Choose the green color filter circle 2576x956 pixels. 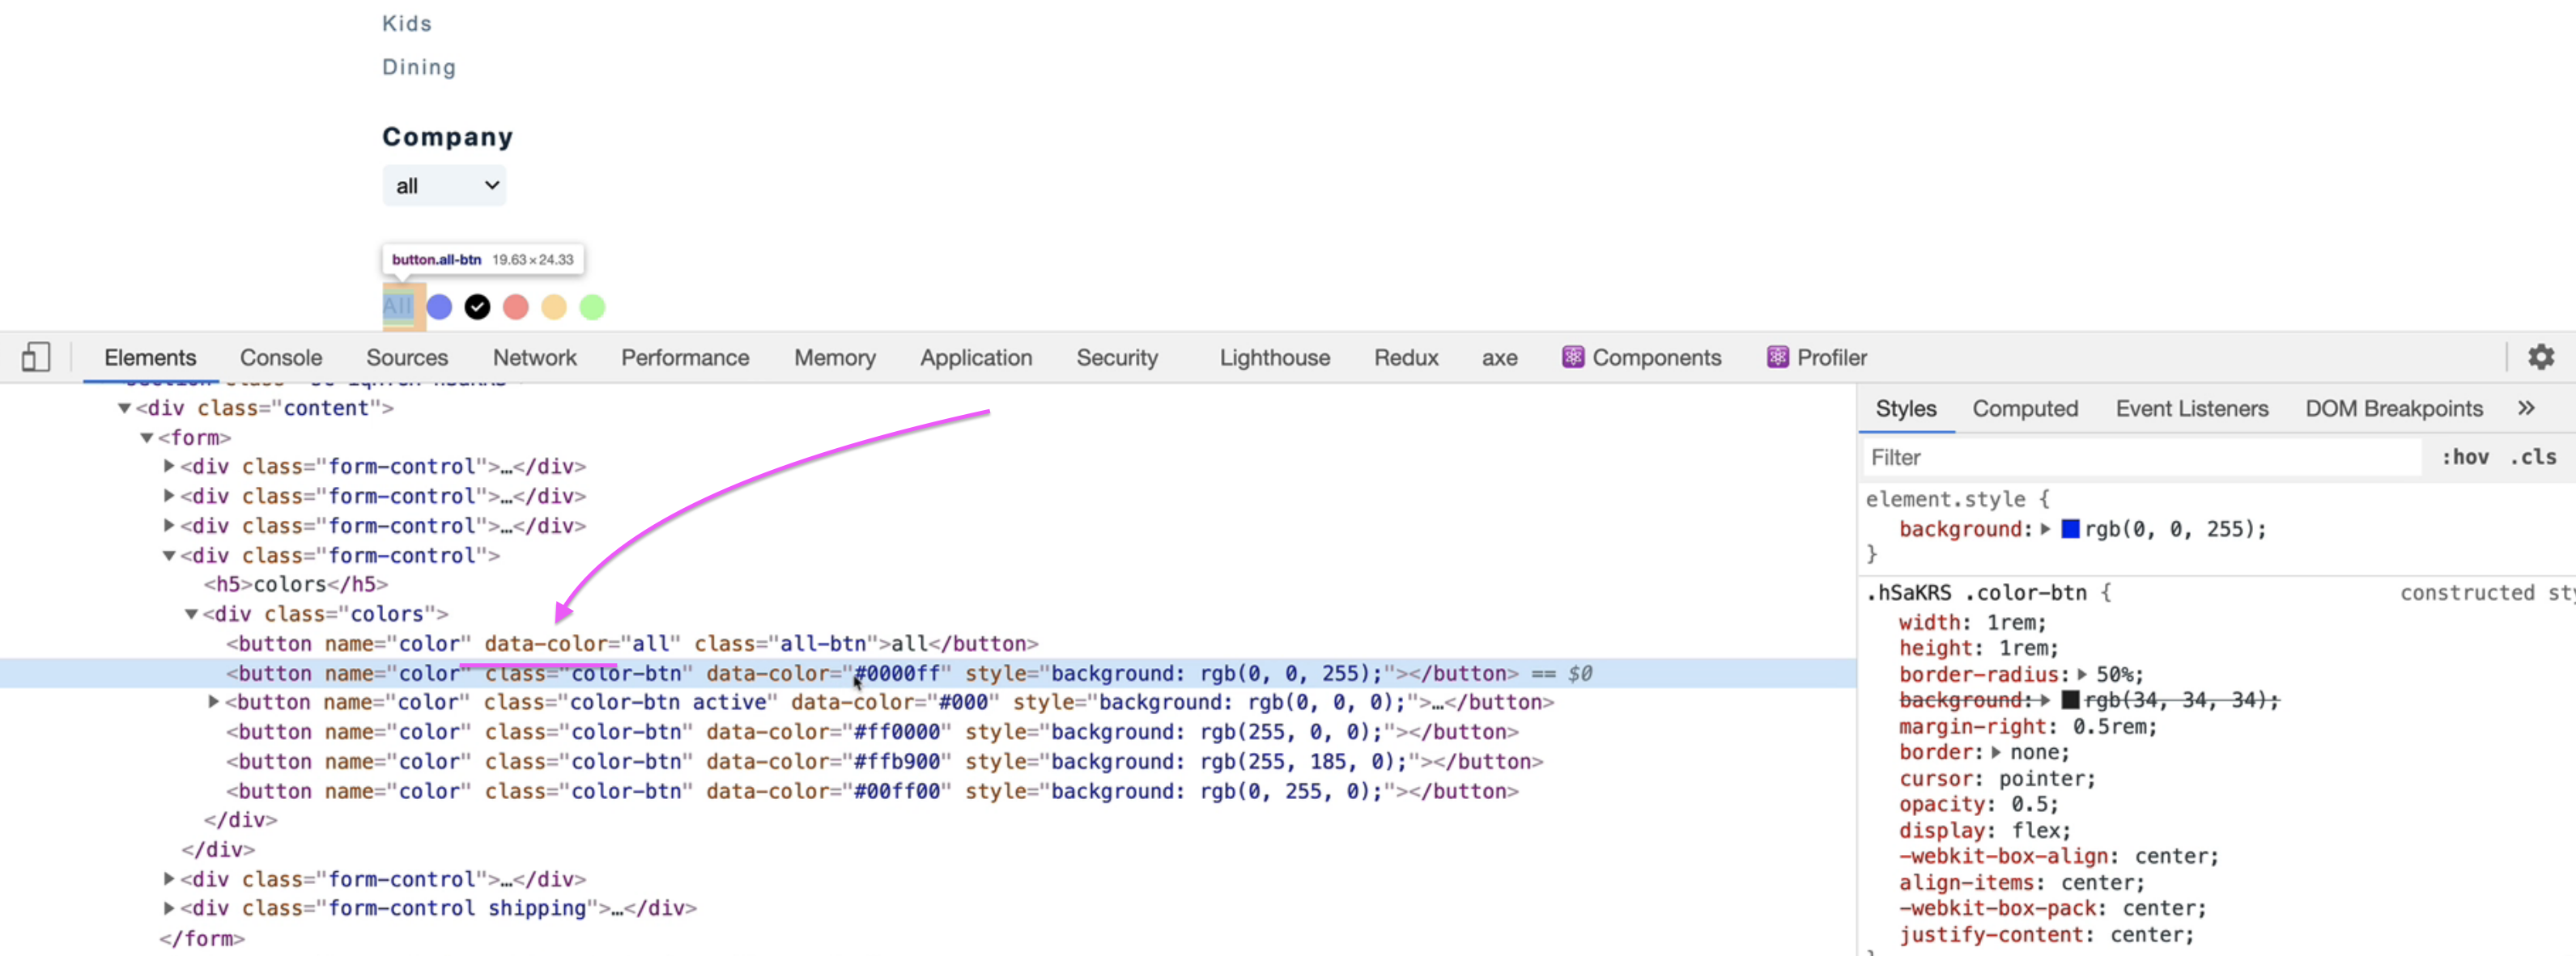(592, 307)
